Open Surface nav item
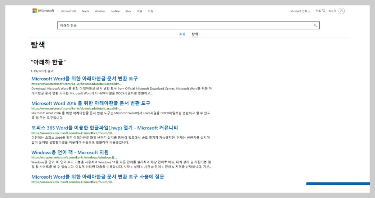The image size is (375, 198). tap(115, 11)
